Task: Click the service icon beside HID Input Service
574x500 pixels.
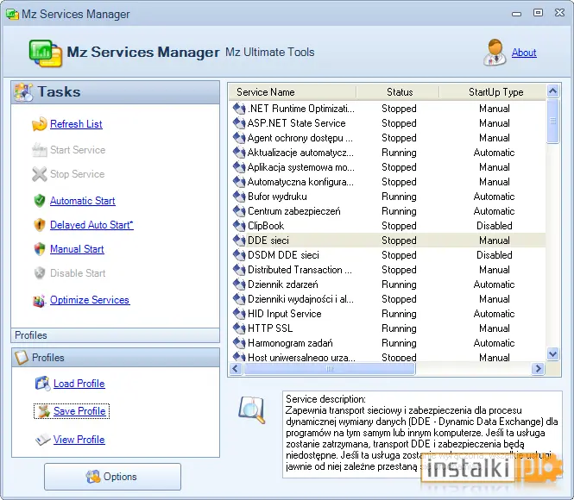Action: (239, 314)
